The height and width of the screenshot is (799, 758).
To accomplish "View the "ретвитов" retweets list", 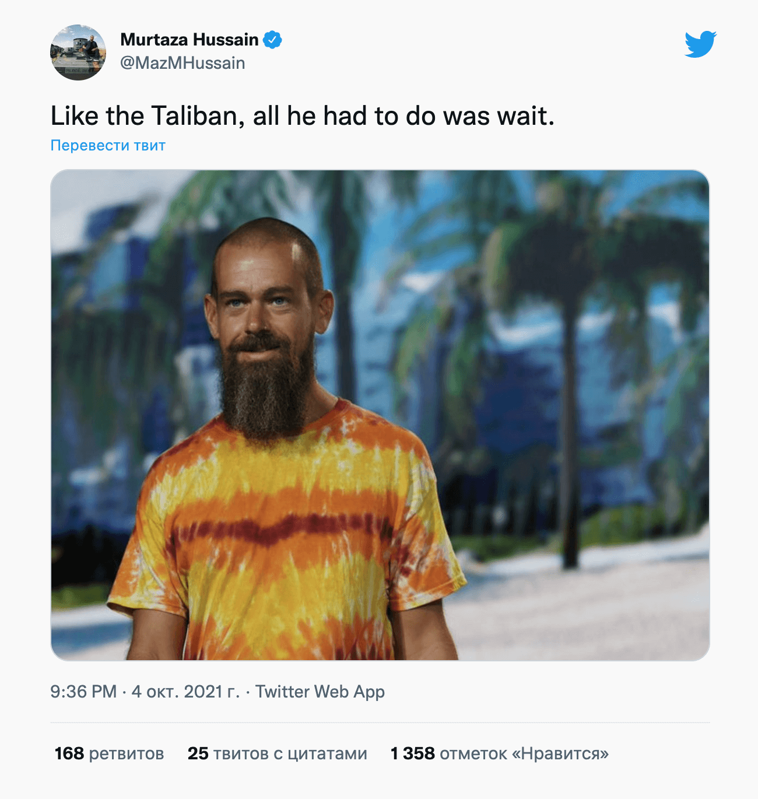I will (x=127, y=754).
